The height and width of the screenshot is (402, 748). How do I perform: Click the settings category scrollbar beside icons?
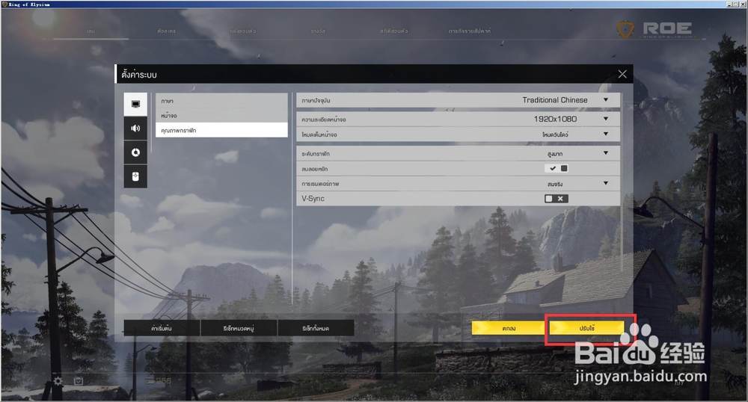pos(151,123)
